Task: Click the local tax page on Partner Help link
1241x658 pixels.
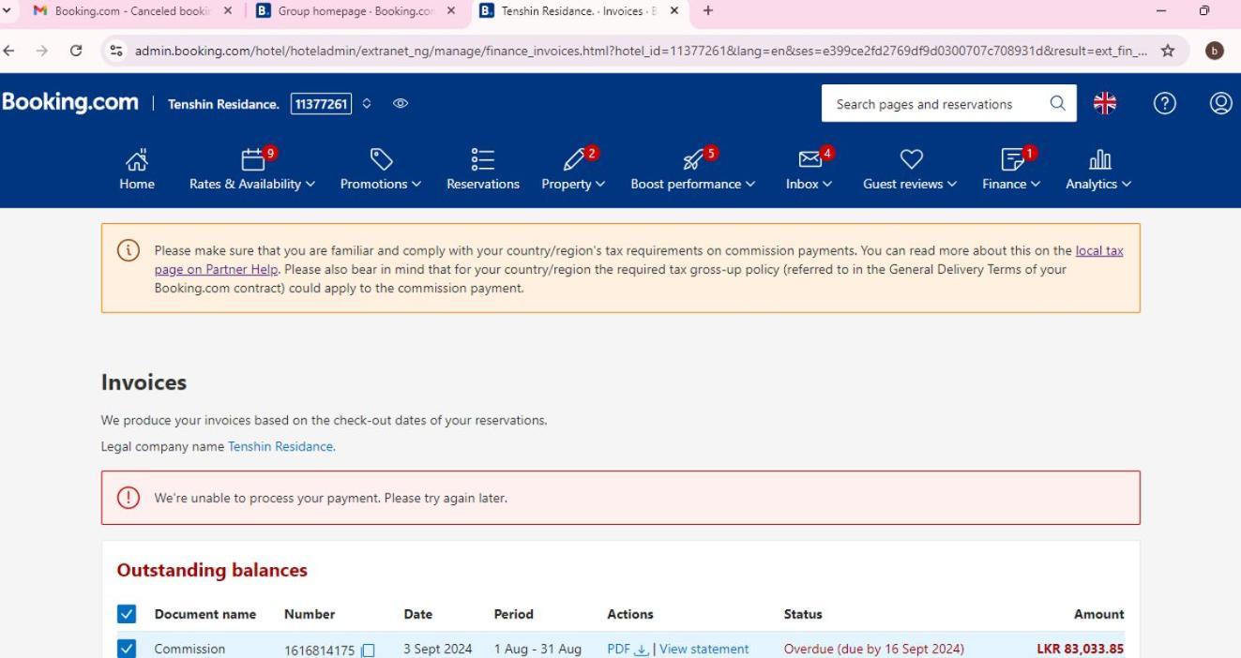Action: [x=638, y=260]
